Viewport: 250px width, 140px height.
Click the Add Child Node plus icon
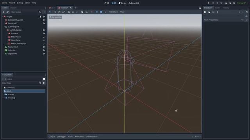point(3,12)
